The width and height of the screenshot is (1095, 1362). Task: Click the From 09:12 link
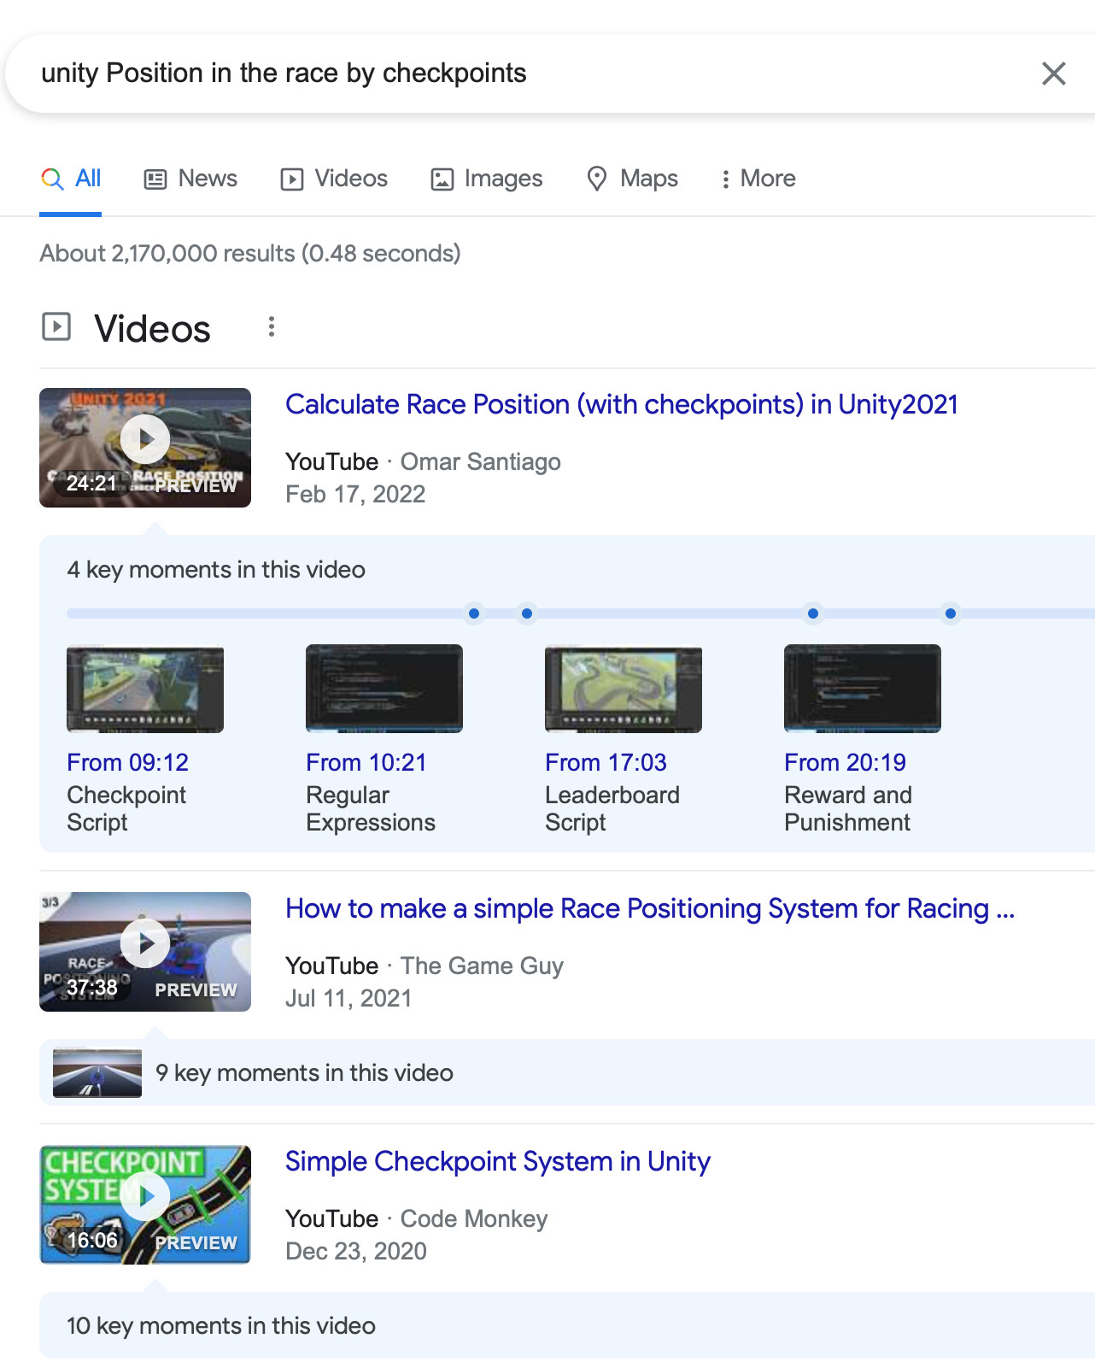[128, 762]
